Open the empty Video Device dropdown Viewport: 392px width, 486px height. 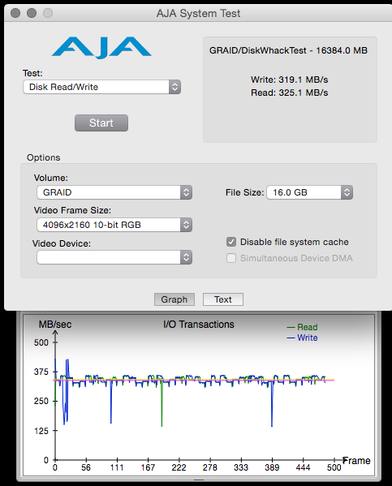114,257
